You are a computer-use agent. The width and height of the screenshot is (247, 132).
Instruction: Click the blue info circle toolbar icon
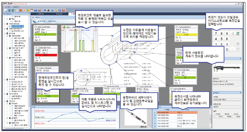tap(60, 10)
